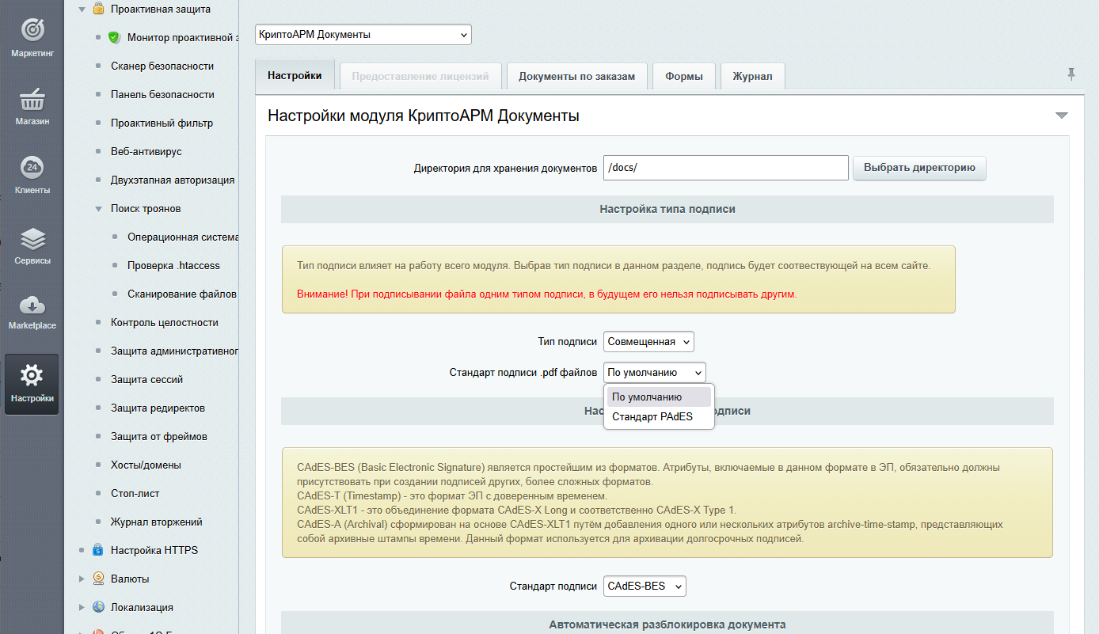Click the padlock icon beside Проактивная защита
The height and width of the screenshot is (634, 1099).
click(99, 9)
